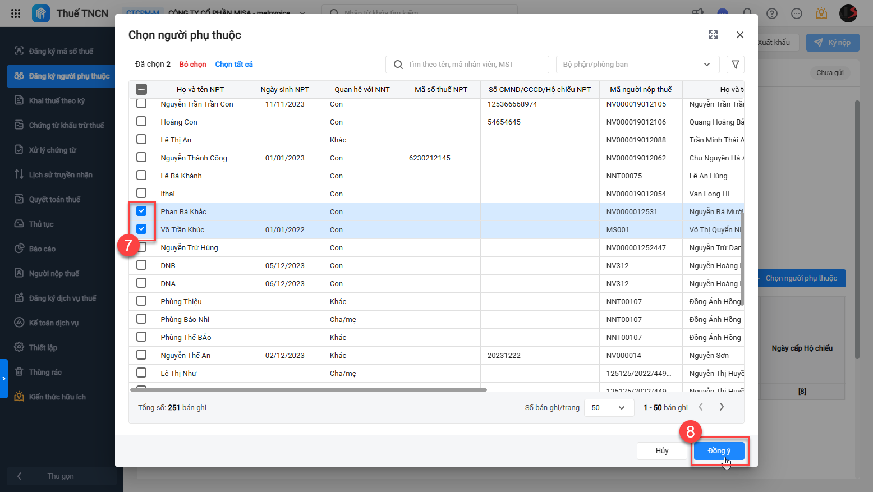Image resolution: width=873 pixels, height=492 pixels.
Task: Check the Hoàng Con row checkbox
Action: click(141, 122)
